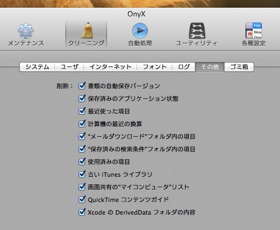Switch to the インターネット tab
The height and width of the screenshot is (230, 280).
click(110, 67)
